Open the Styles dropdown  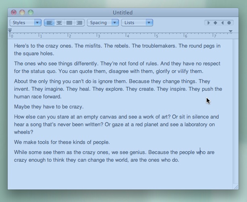tap(25, 23)
